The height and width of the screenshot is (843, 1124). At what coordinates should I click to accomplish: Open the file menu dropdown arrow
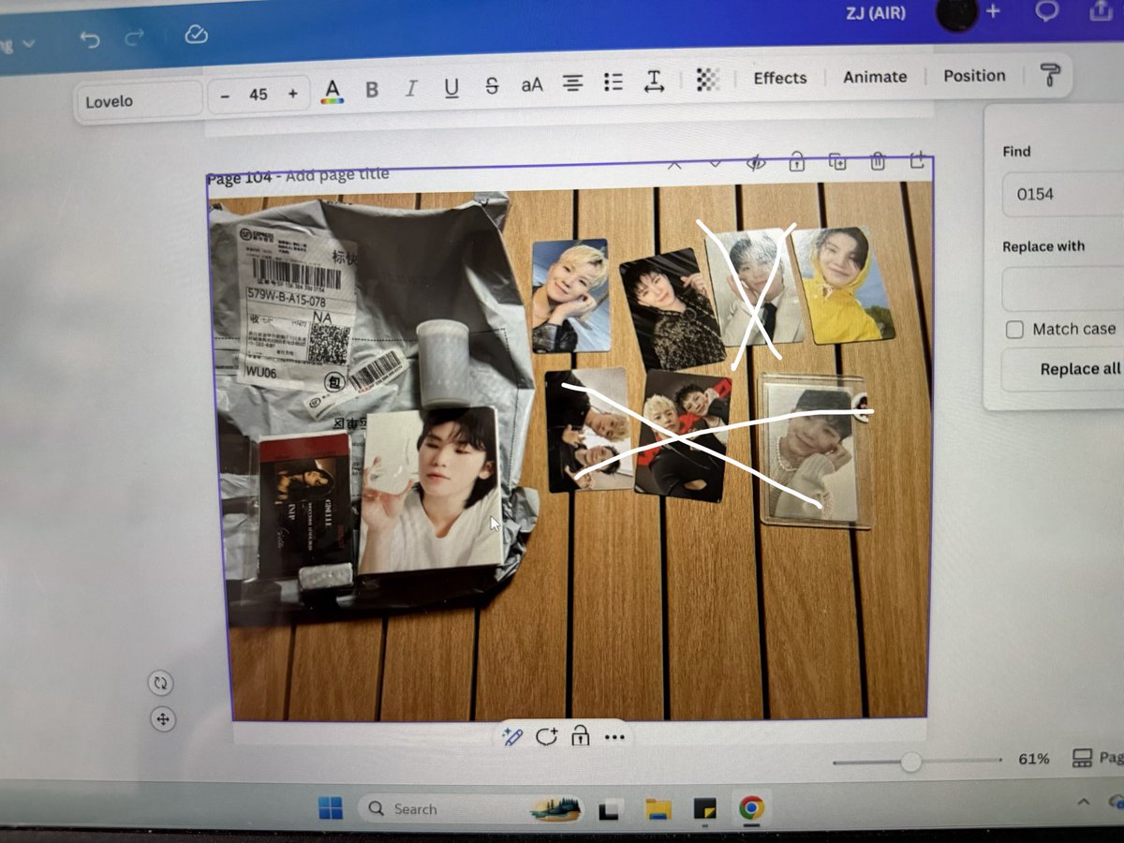(x=28, y=43)
